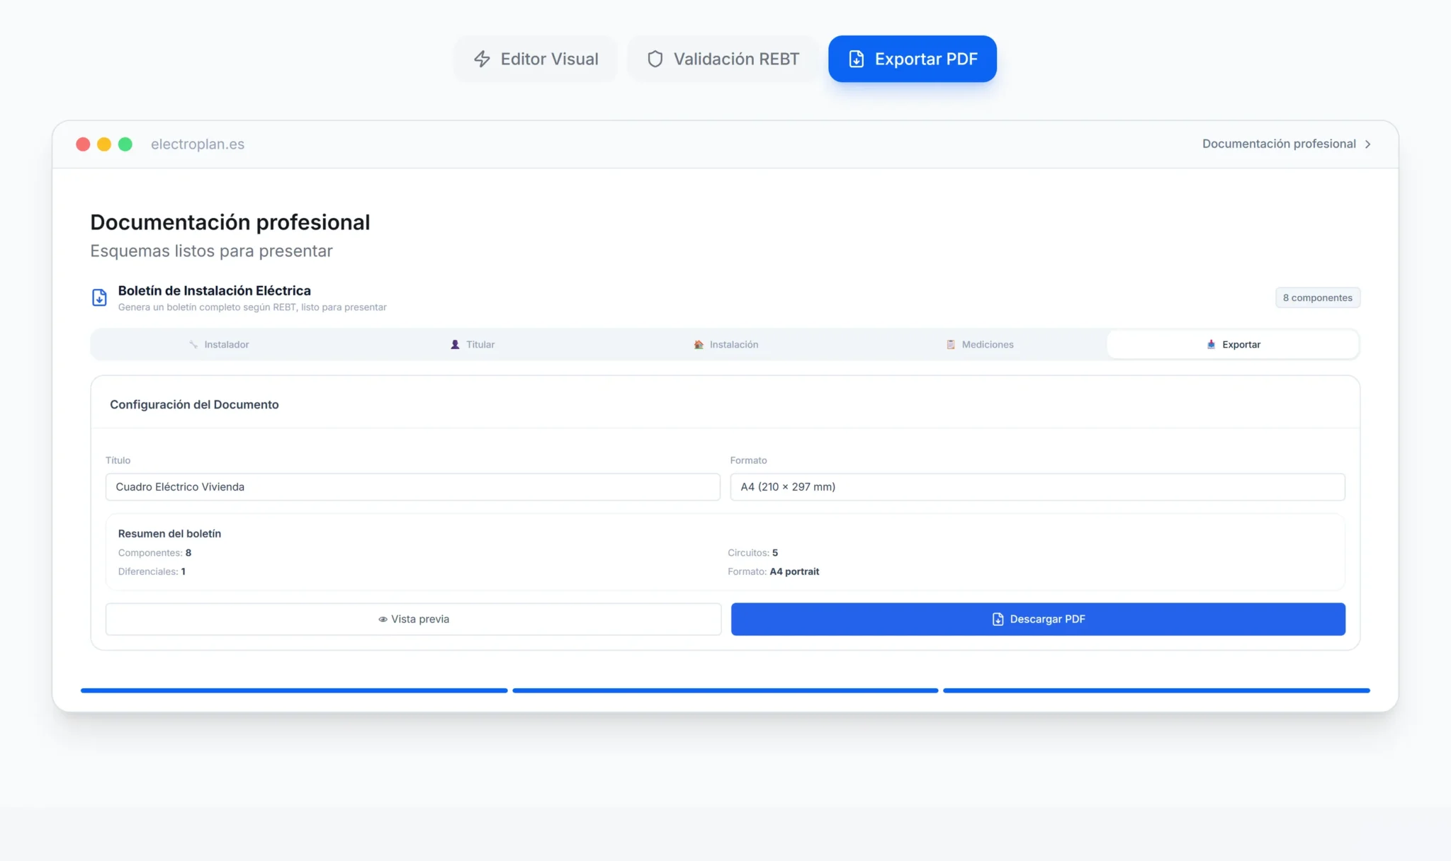
Task: Click the Boletín document icon
Action: (x=99, y=297)
